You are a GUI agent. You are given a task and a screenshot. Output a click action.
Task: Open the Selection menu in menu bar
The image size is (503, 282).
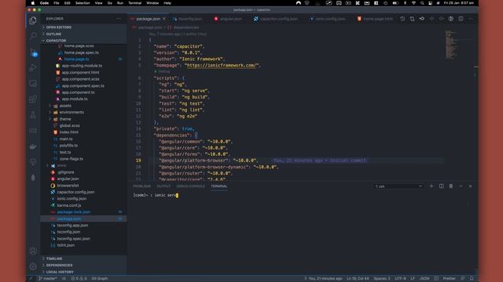tap(83, 3)
